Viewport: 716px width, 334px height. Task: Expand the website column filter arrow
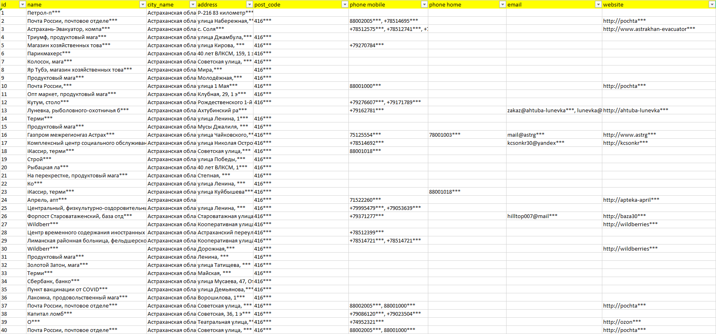point(712,4)
